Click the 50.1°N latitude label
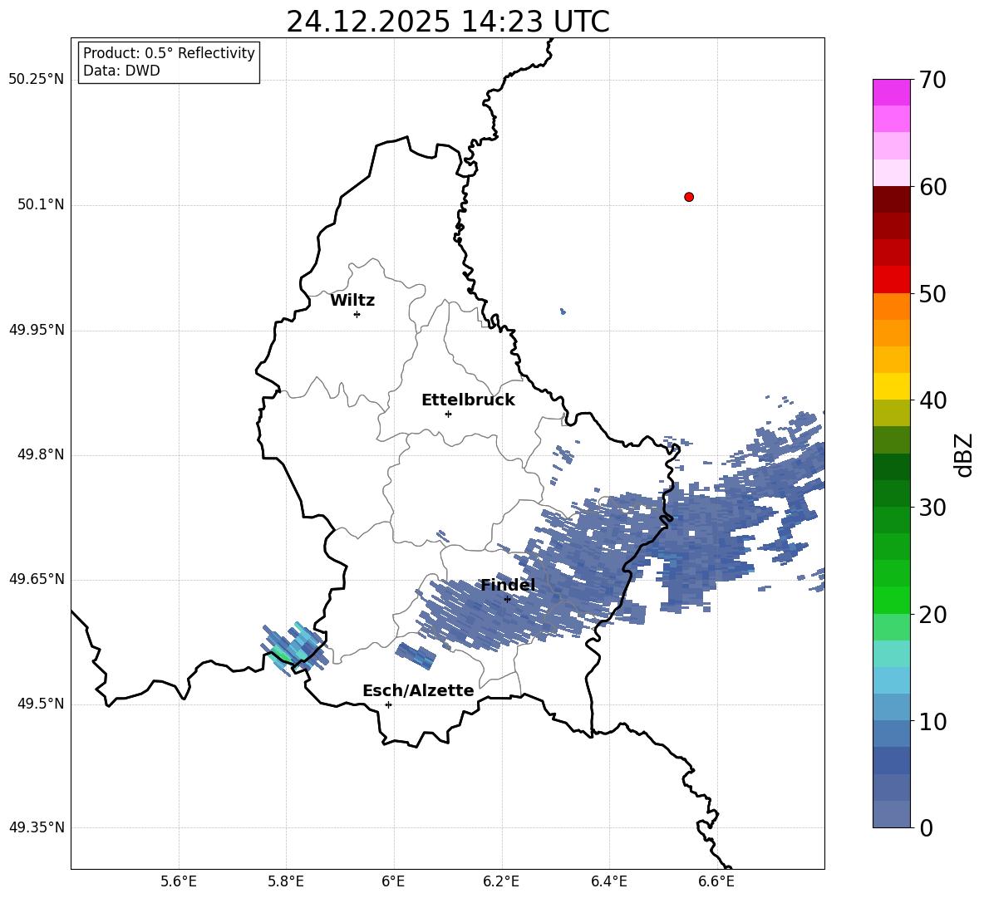984x898 pixels. pyautogui.click(x=41, y=205)
